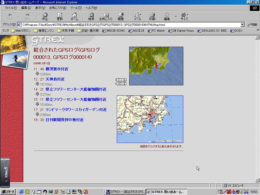Open Favorites (お気に入り) toolbar icon
260x195 pixels.
point(106,16)
